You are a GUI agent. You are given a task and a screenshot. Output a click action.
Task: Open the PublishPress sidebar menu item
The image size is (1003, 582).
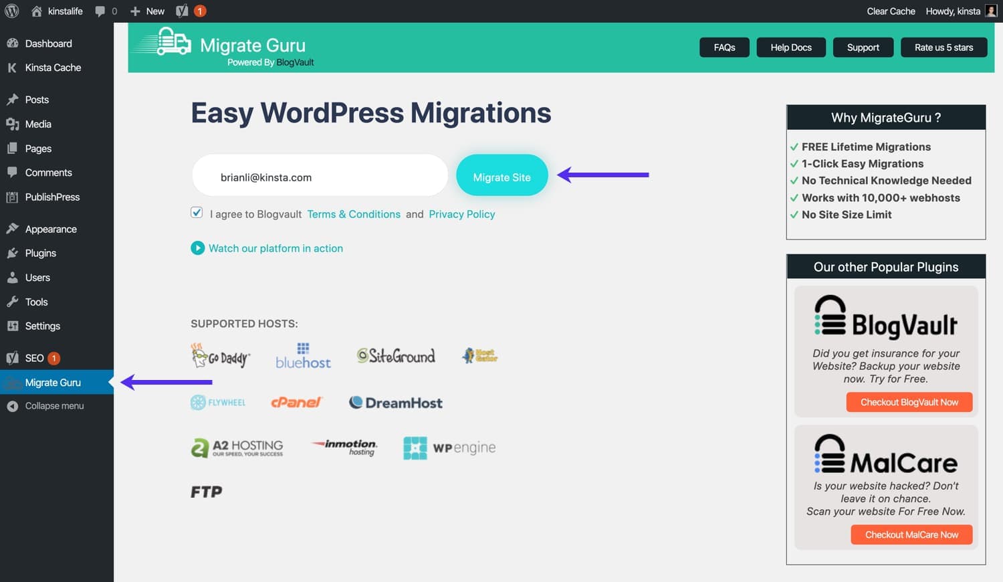click(x=52, y=197)
